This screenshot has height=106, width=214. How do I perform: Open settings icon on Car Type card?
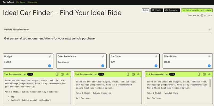pyautogui.click(x=156, y=56)
